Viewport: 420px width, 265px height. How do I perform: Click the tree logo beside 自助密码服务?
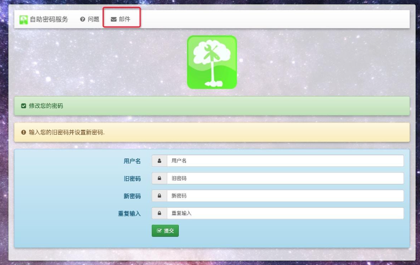tap(24, 19)
